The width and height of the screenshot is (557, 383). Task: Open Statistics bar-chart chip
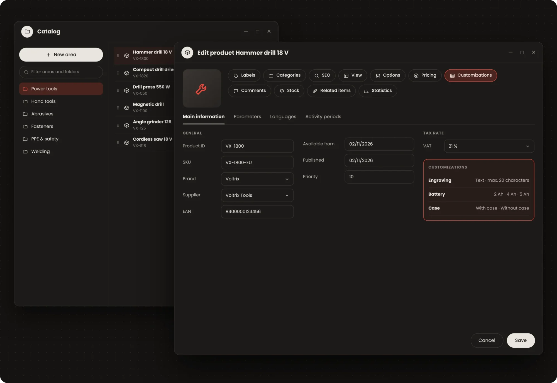coord(378,91)
